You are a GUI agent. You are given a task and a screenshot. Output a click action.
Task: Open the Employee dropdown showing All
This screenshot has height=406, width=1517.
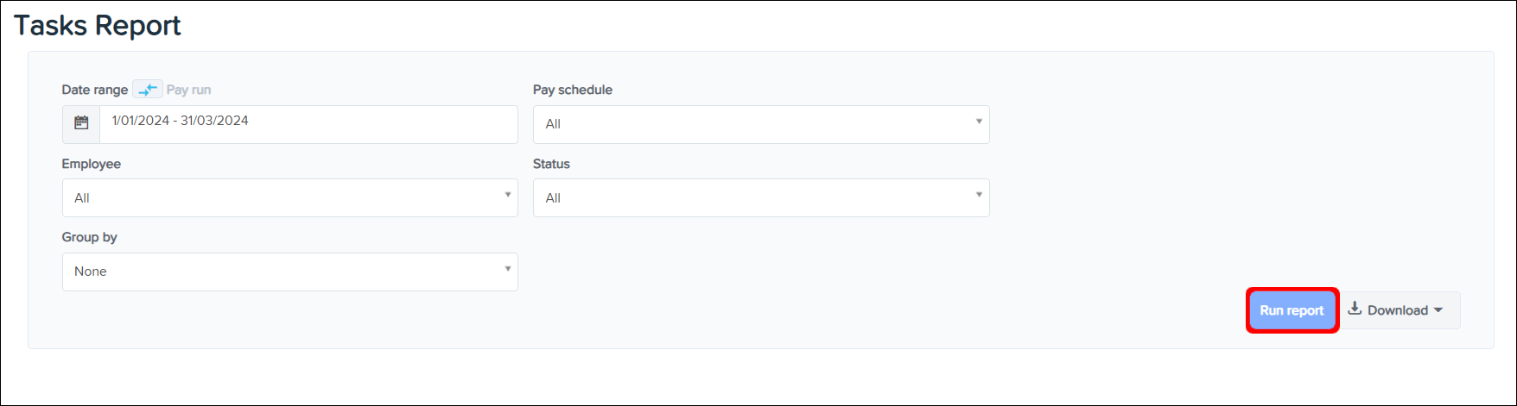point(281,198)
